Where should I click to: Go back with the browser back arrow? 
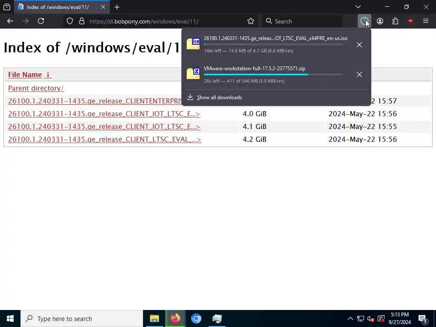(10, 21)
